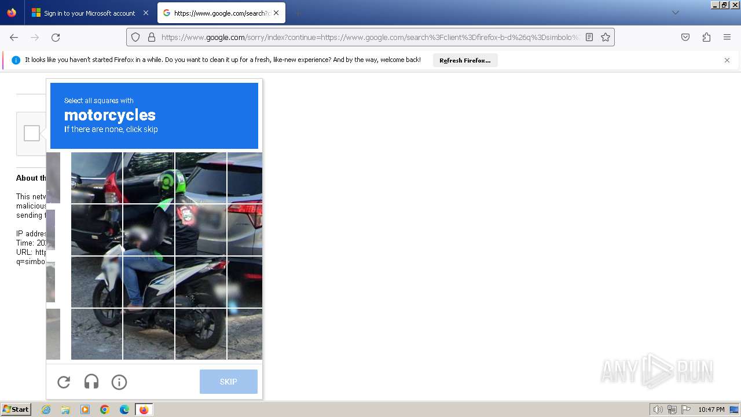Click the info icon in notification bar
Image resolution: width=741 pixels, height=417 pixels.
(16, 60)
